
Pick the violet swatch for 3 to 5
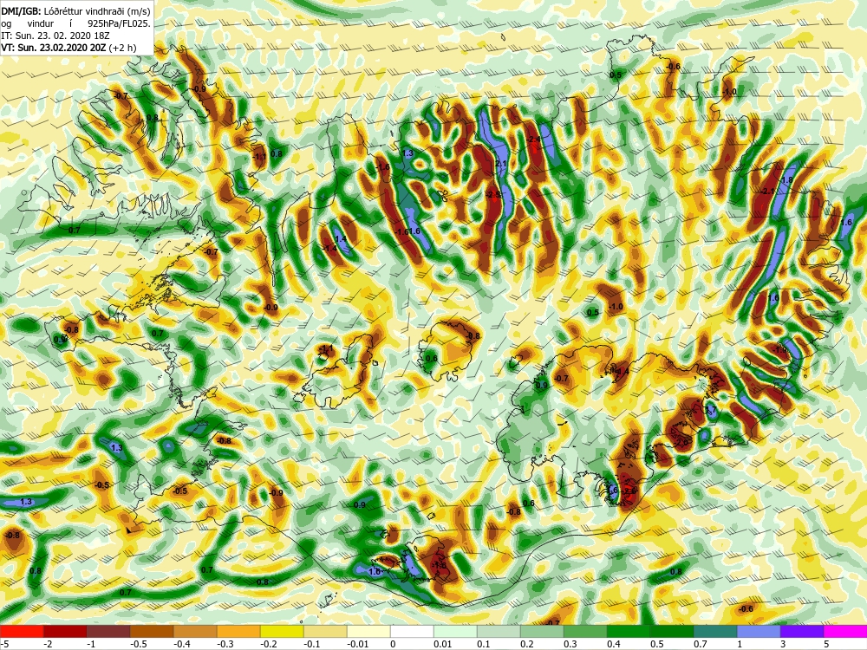(802, 632)
